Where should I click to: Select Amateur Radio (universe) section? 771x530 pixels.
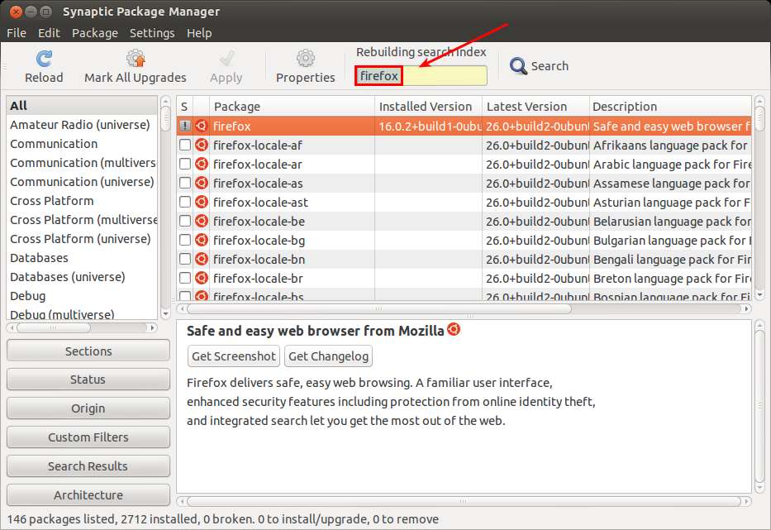click(x=82, y=125)
